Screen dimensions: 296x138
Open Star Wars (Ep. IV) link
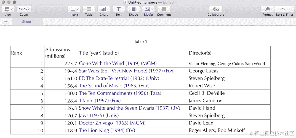tap(127, 71)
